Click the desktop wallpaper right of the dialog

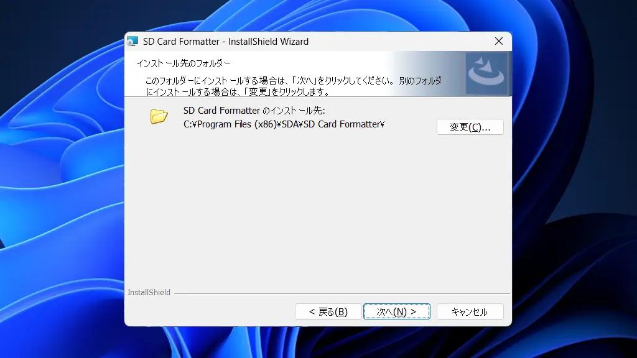[572, 186]
